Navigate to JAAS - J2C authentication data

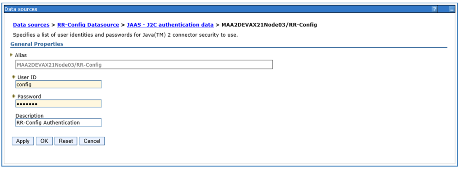coord(170,25)
